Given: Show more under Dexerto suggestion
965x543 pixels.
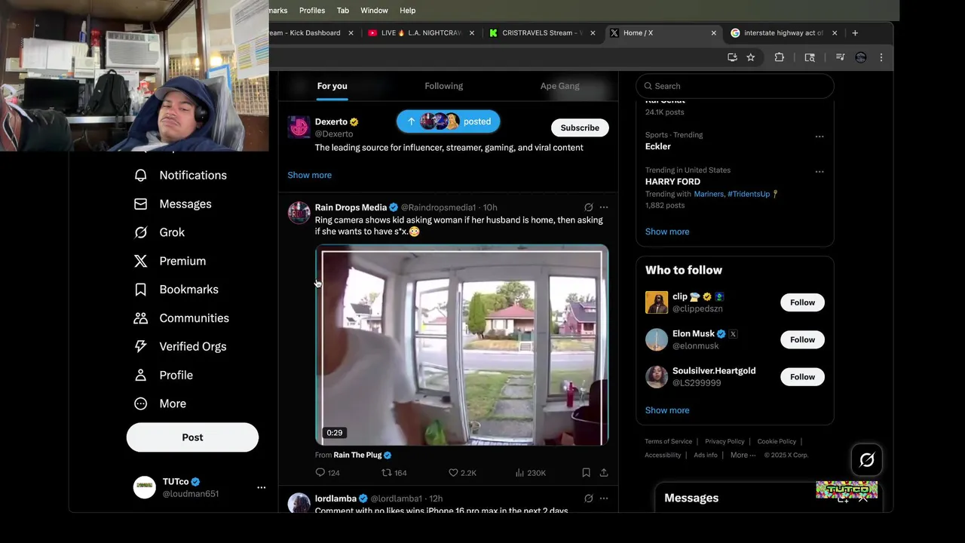Looking at the screenshot, I should coord(309,175).
